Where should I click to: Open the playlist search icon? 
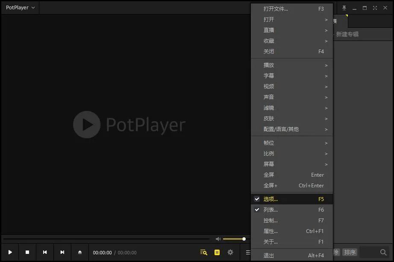(203, 252)
